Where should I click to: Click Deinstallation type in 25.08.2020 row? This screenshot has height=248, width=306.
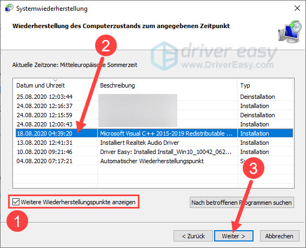[257, 97]
